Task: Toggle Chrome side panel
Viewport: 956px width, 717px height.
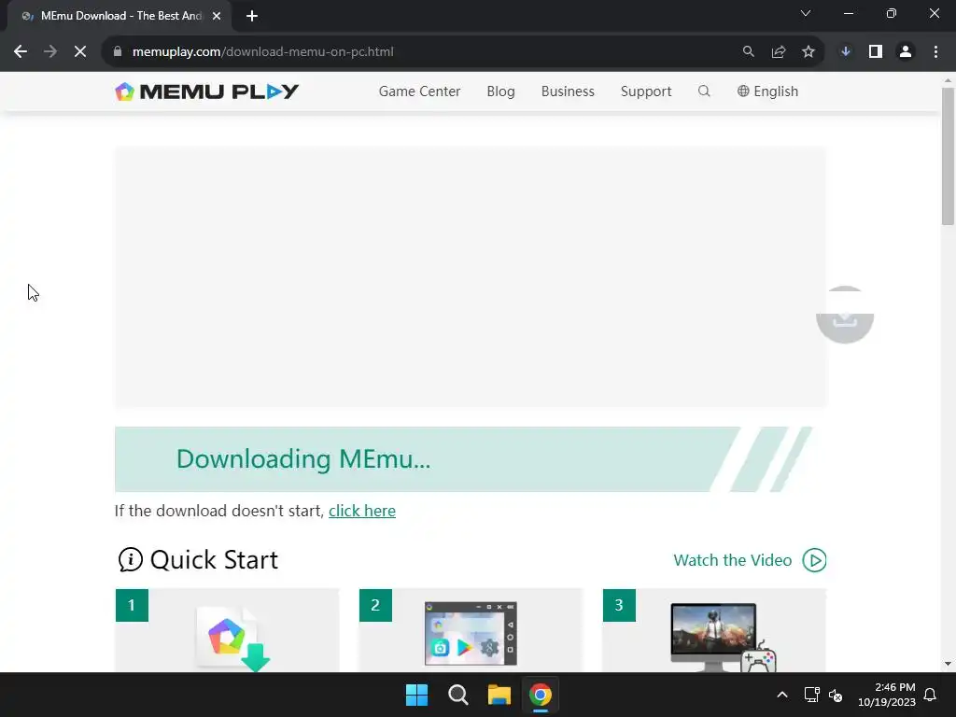Action: click(x=876, y=52)
